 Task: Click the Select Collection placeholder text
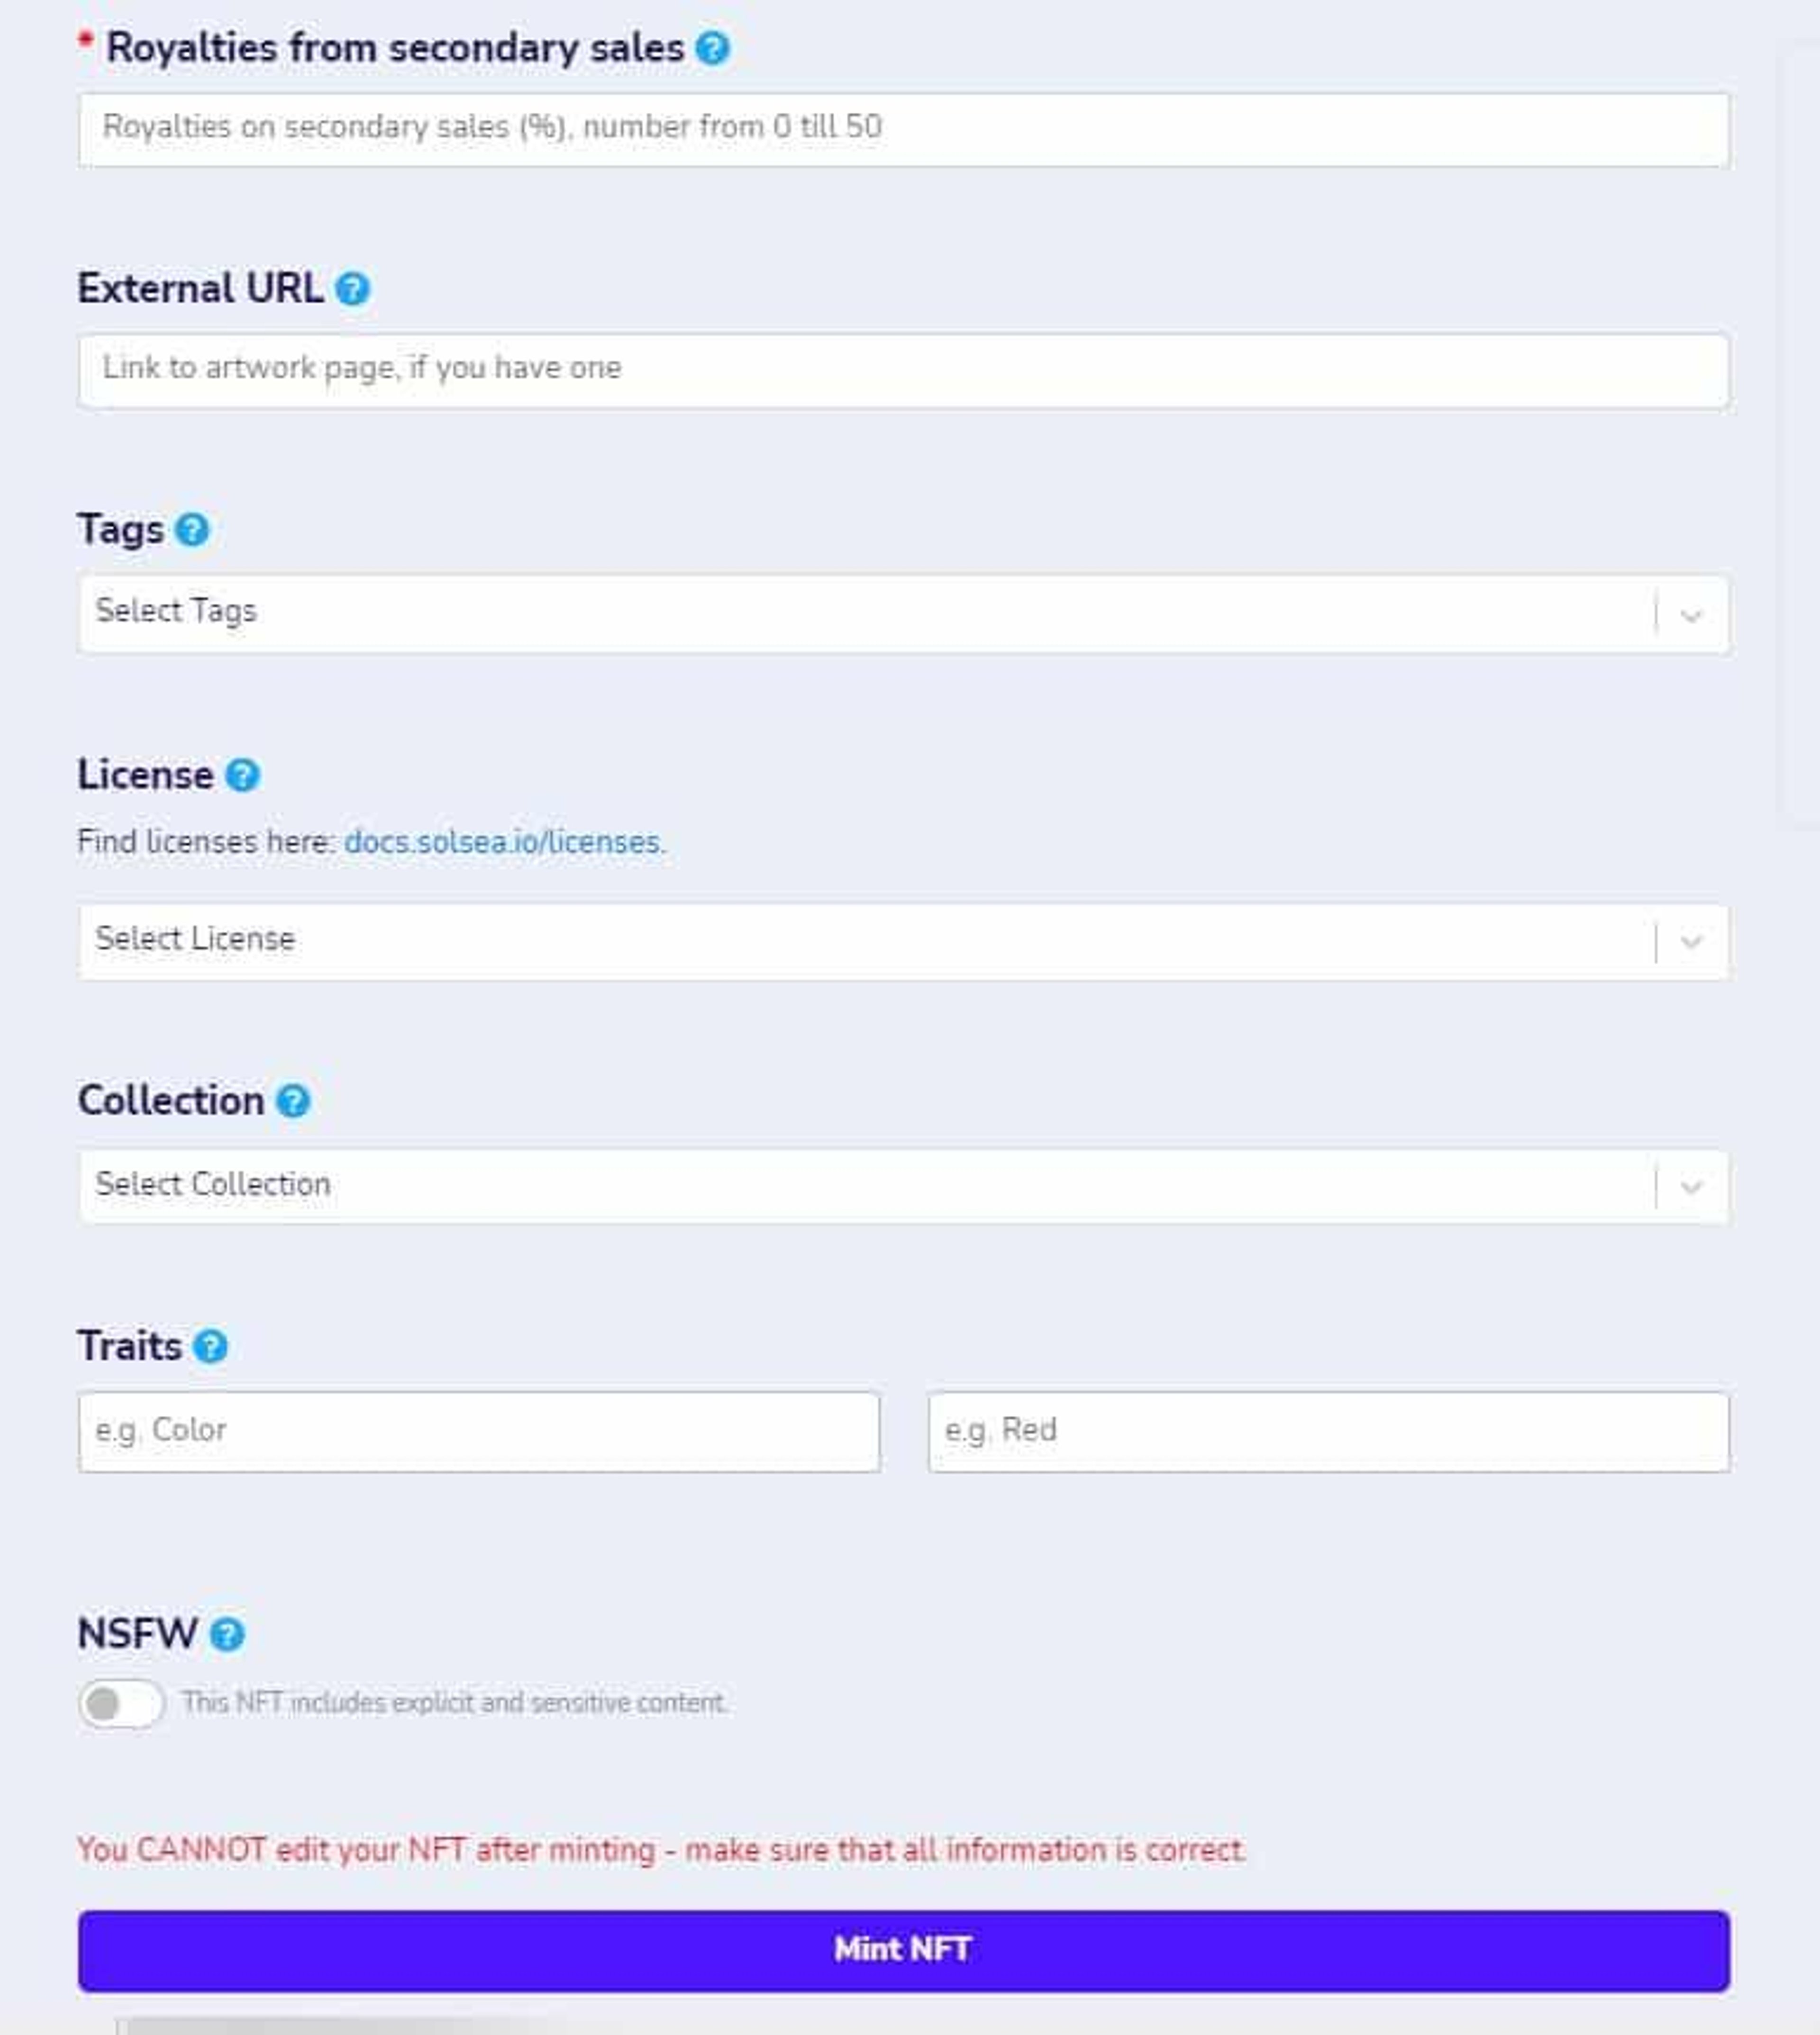213,1184
